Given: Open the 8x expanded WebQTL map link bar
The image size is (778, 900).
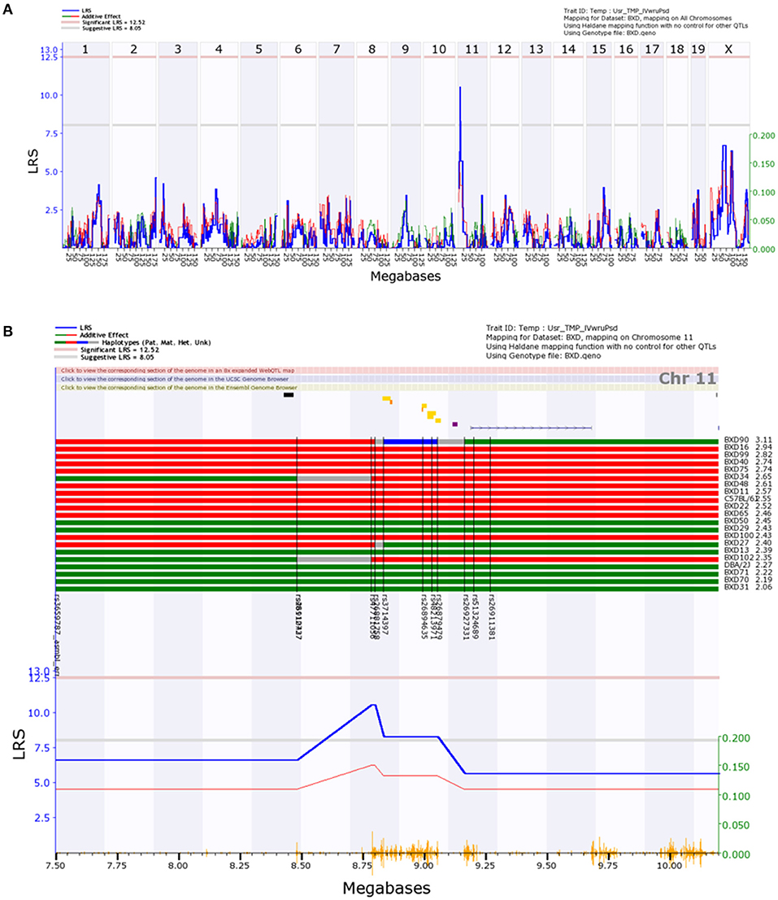Looking at the screenshot, I should [387, 371].
